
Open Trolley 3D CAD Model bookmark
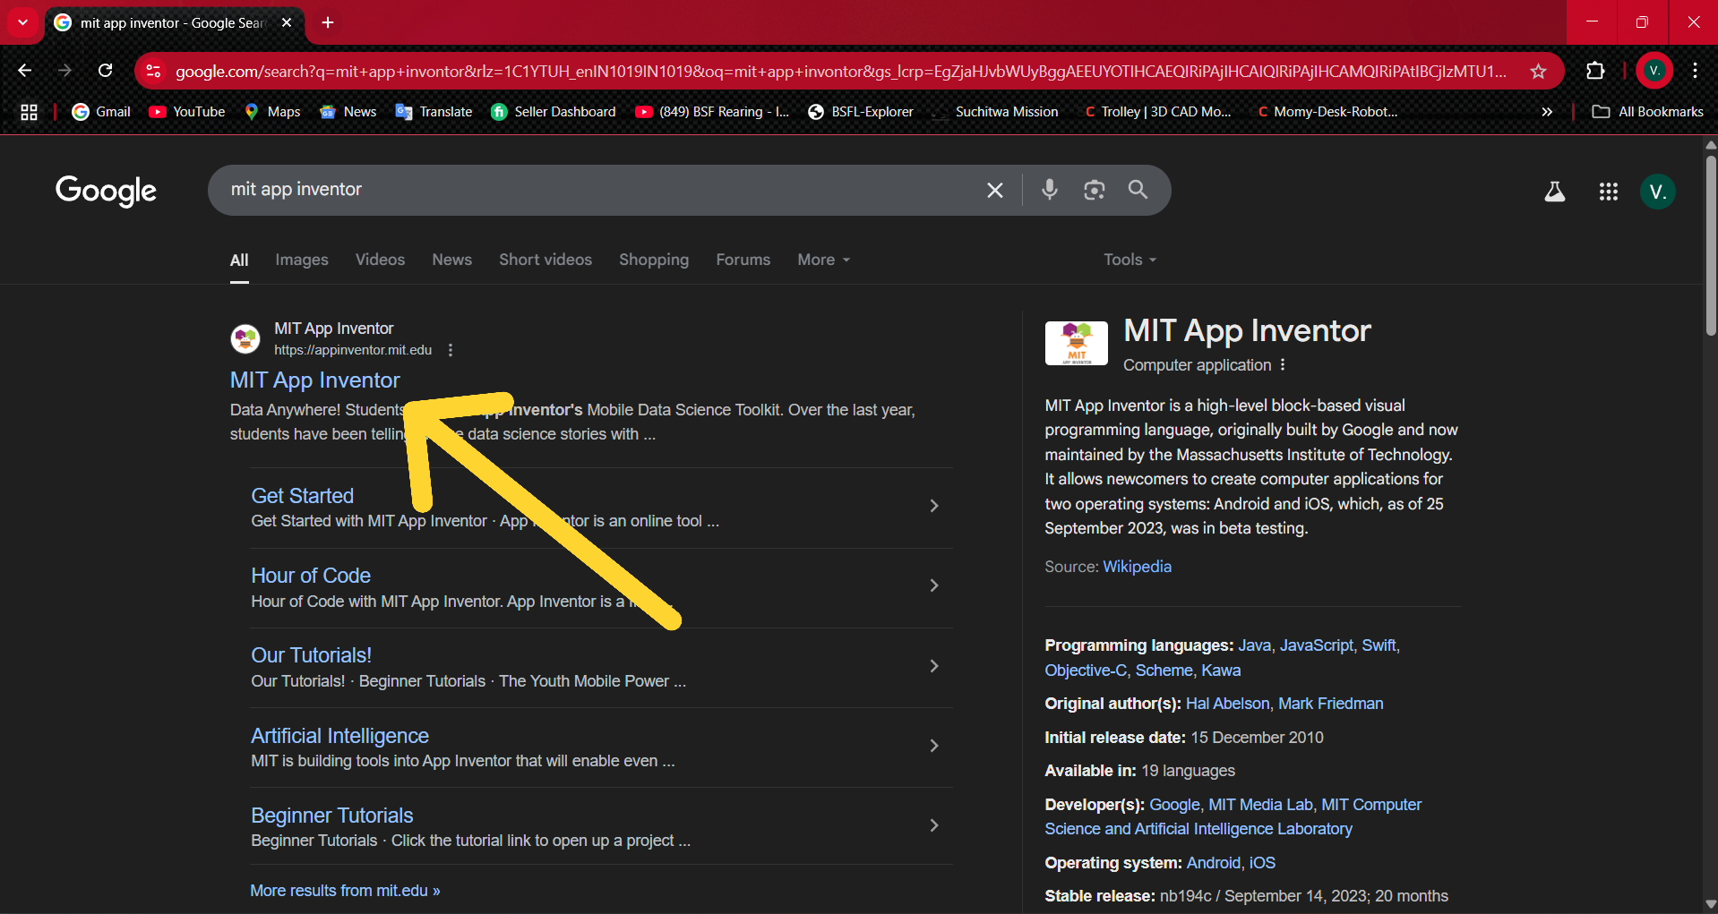coord(1156,112)
